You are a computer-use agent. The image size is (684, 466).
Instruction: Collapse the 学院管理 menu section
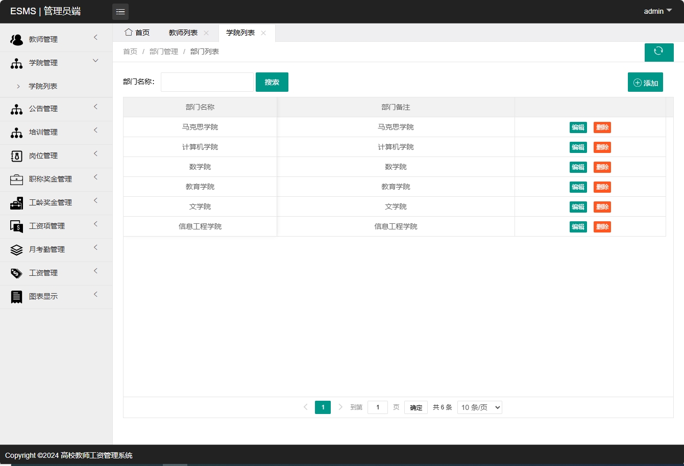click(56, 62)
